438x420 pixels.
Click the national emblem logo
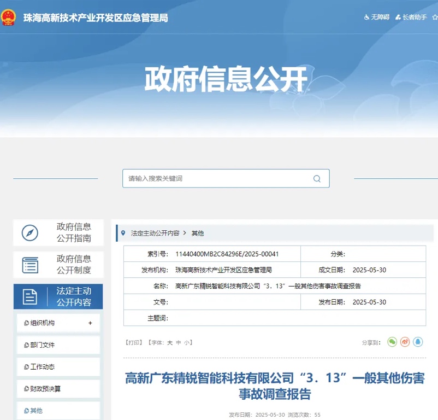9,17
